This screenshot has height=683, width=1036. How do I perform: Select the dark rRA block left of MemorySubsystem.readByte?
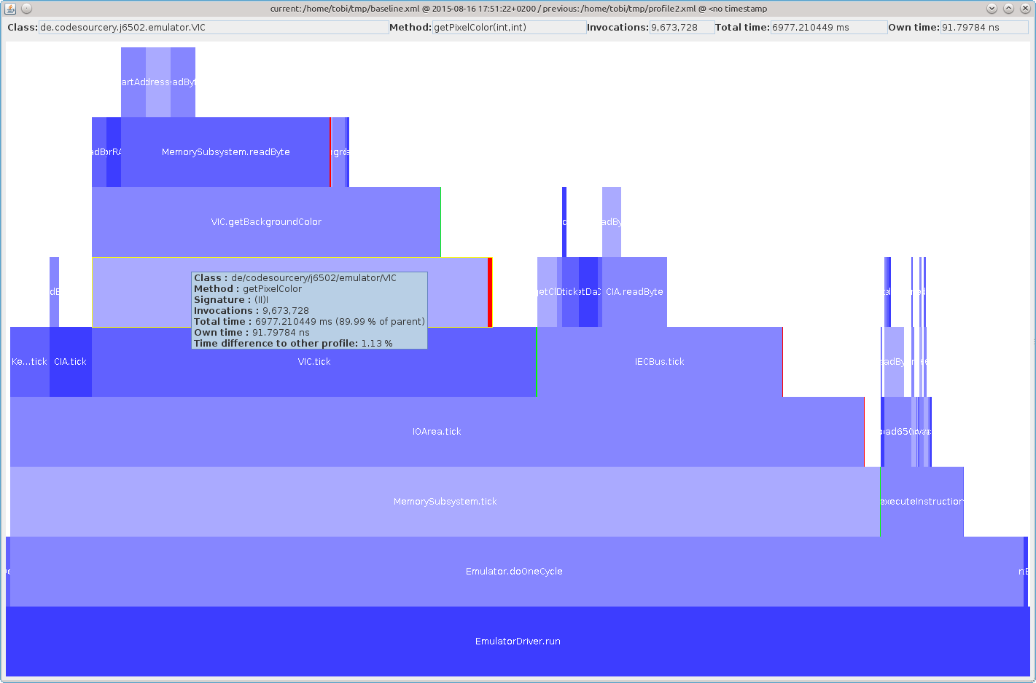click(114, 152)
